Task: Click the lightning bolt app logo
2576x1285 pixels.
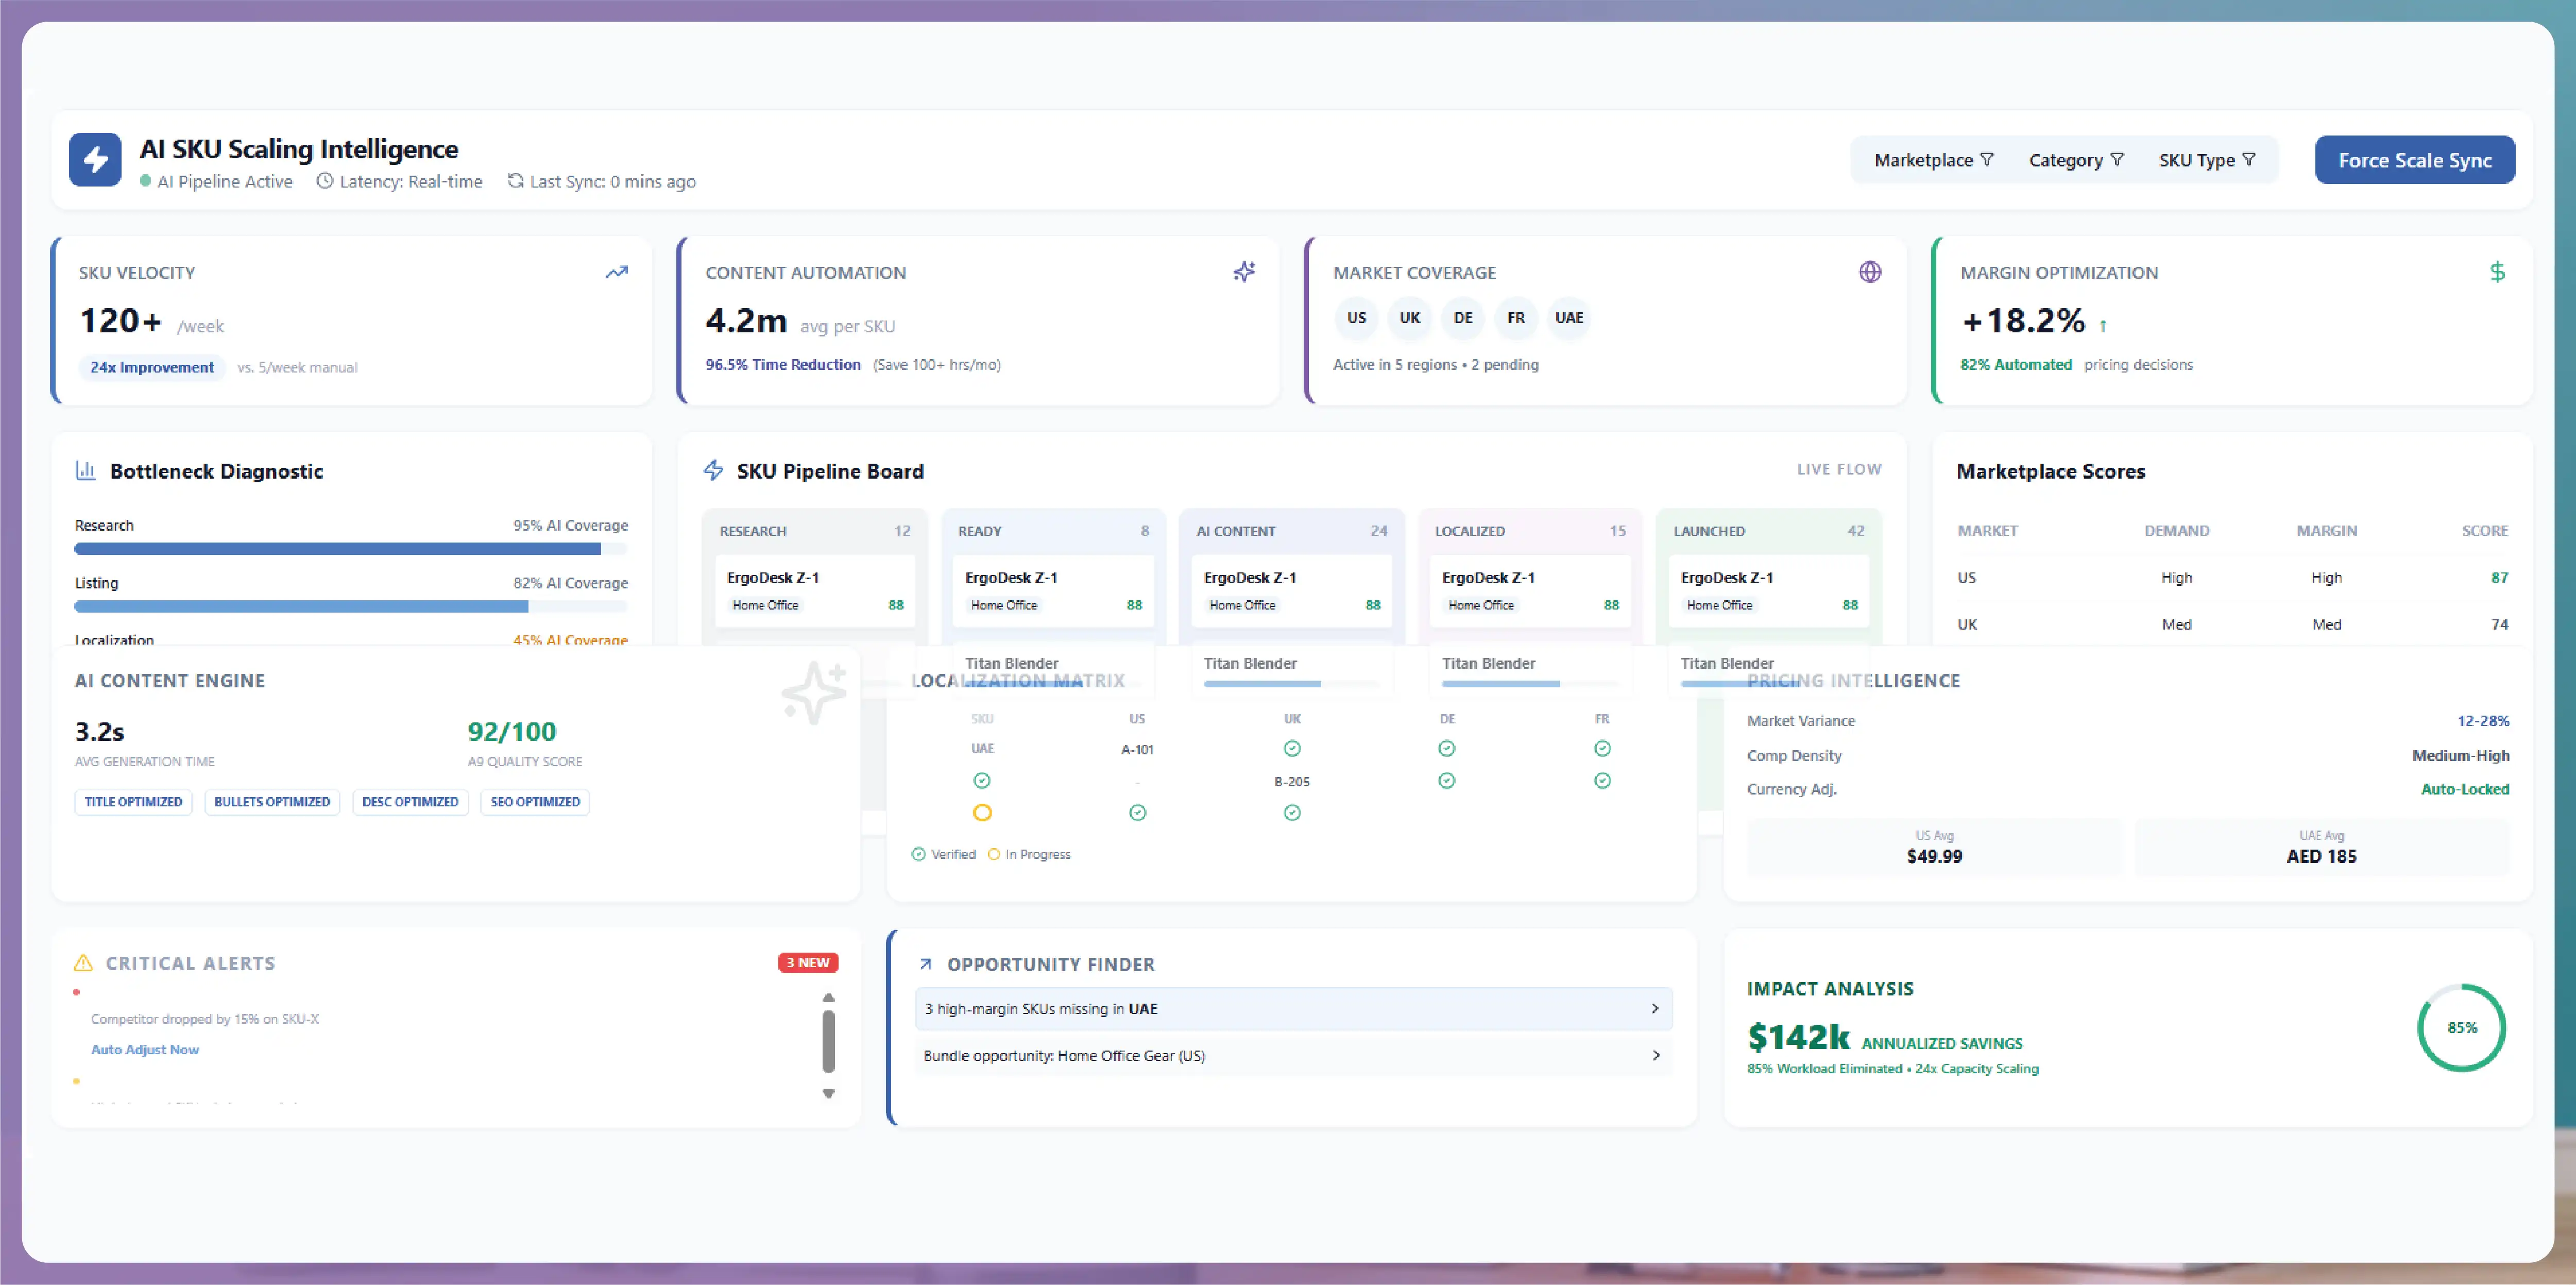Action: (x=95, y=159)
